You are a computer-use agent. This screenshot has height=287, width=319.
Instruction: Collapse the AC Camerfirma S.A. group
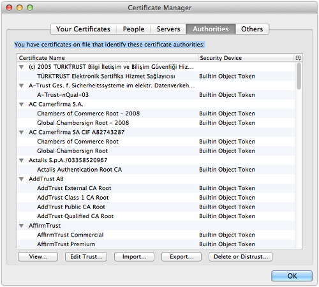[21, 105]
